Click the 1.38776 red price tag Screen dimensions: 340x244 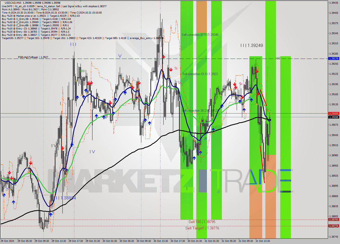point(333,226)
